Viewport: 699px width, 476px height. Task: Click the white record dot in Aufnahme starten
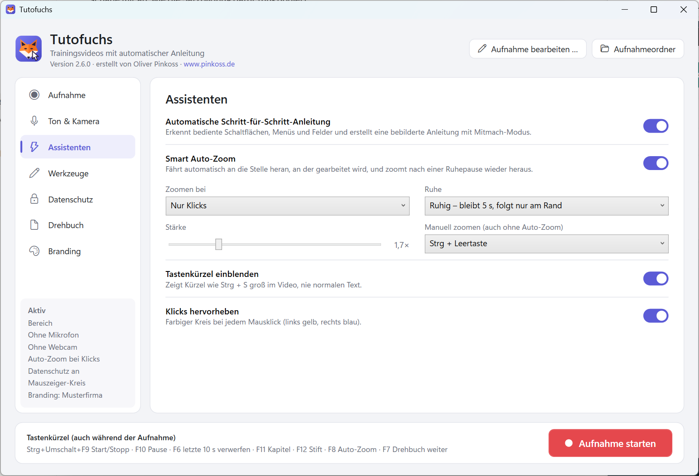pyautogui.click(x=569, y=443)
